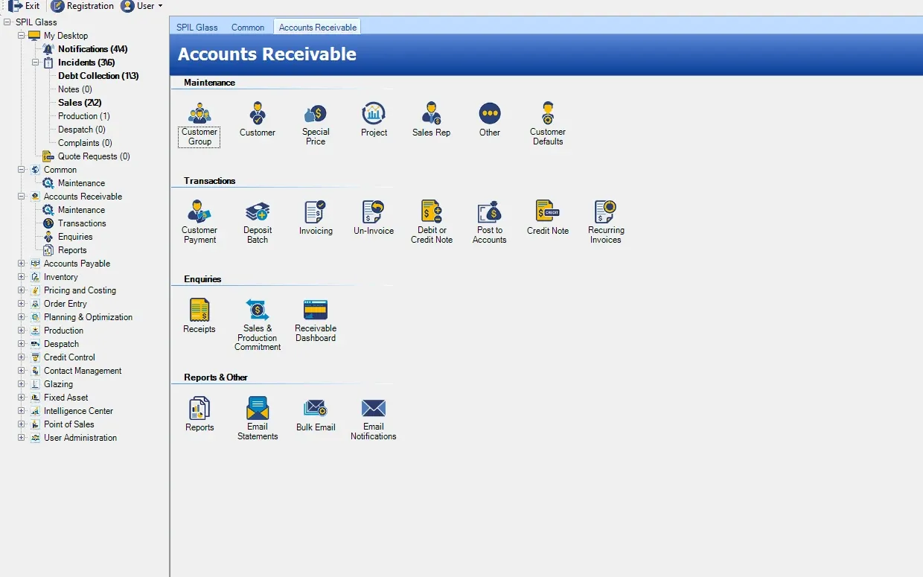Image resolution: width=923 pixels, height=577 pixels.
Task: Select Glazing in the tree
Action: [x=58, y=384]
